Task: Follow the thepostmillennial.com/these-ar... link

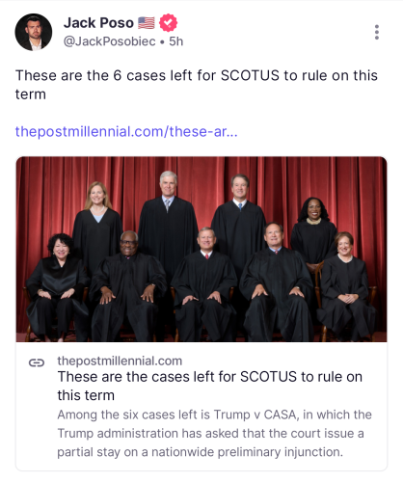Action: (126, 132)
